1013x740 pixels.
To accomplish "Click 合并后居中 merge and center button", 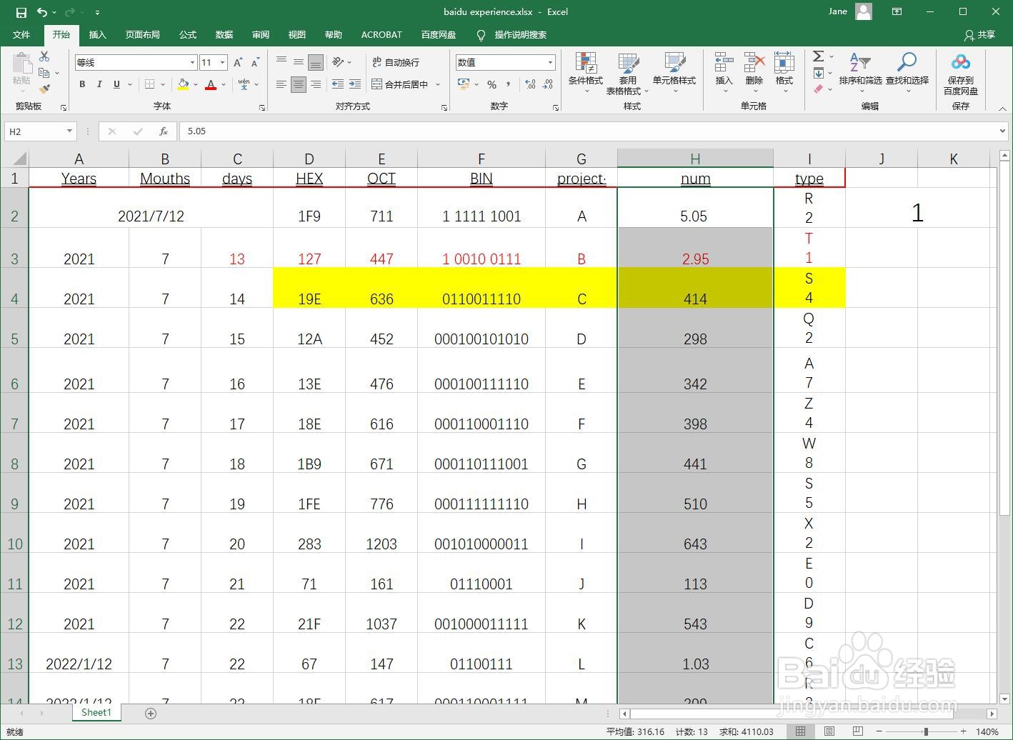I will (399, 84).
